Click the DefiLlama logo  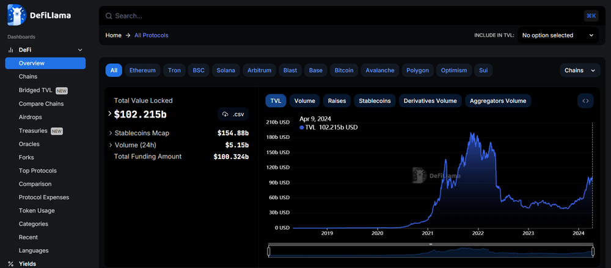39,15
